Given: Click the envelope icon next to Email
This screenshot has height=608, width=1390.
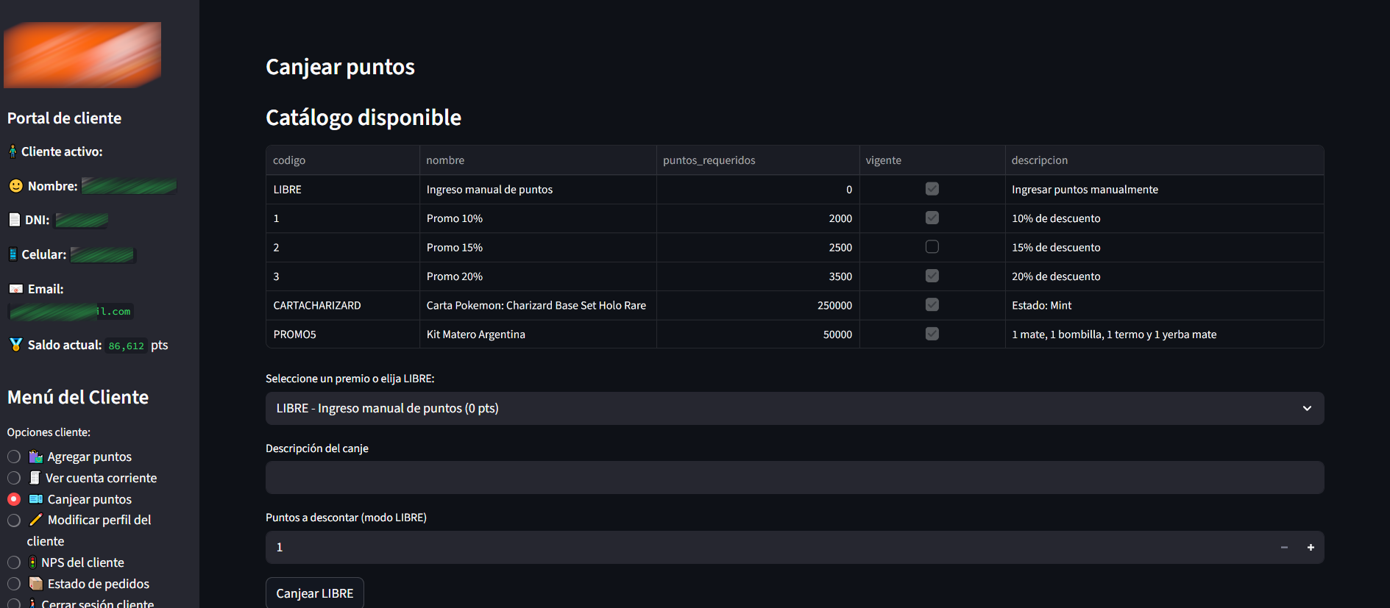Looking at the screenshot, I should click(15, 289).
